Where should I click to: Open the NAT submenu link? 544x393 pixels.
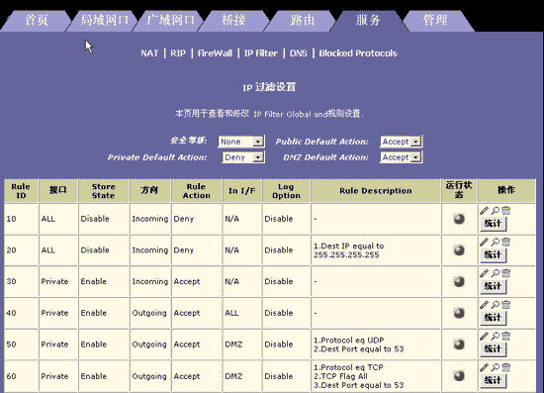click(149, 53)
